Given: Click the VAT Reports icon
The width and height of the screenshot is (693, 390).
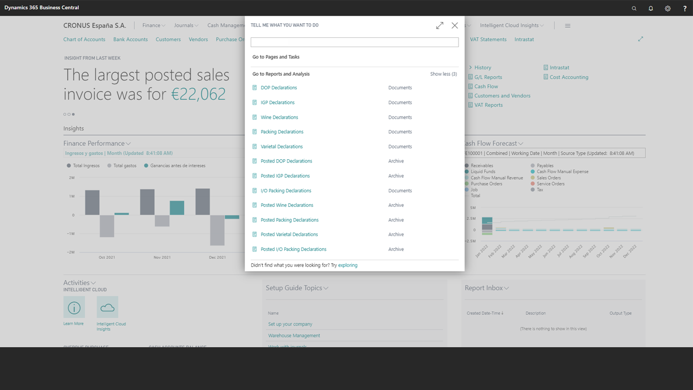Looking at the screenshot, I should 470,105.
